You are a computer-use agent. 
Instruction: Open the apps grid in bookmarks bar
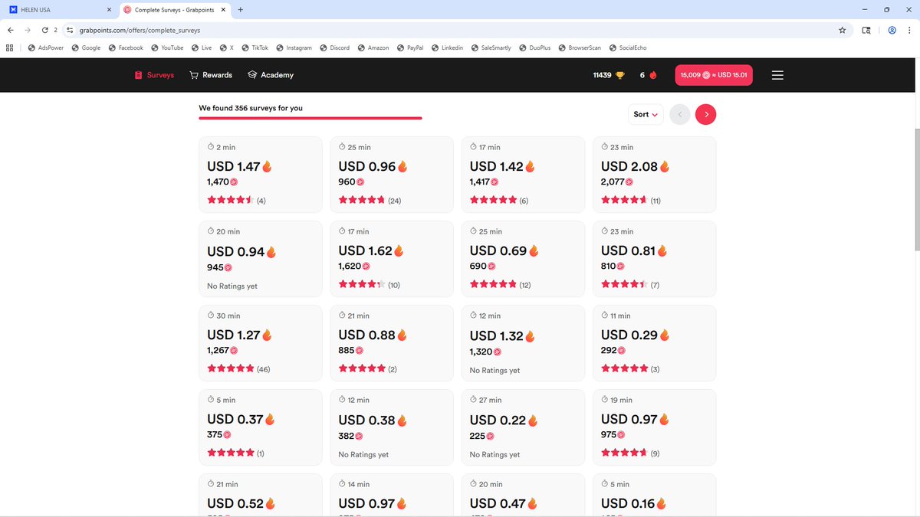(x=10, y=47)
